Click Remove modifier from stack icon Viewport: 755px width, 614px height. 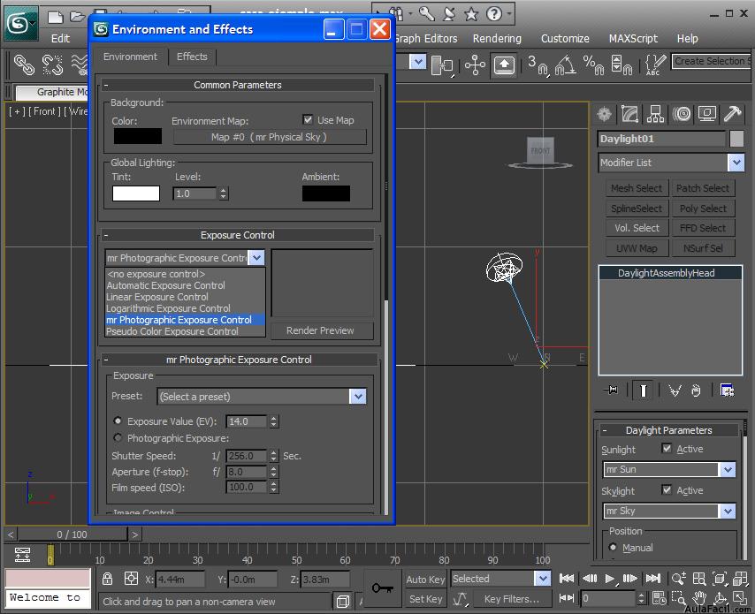696,390
